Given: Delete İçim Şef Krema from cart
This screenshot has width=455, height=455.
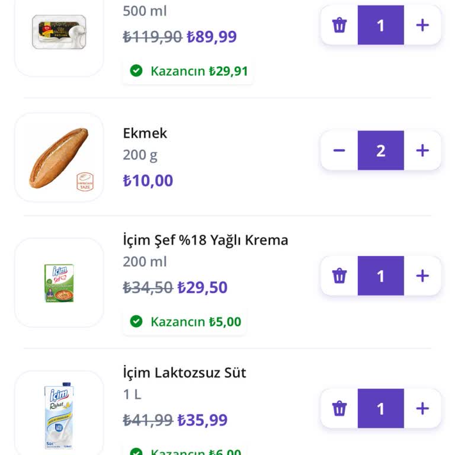Looking at the screenshot, I should click(x=339, y=276).
